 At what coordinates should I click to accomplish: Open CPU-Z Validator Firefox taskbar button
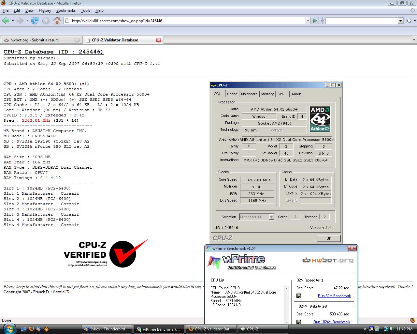coord(211,329)
